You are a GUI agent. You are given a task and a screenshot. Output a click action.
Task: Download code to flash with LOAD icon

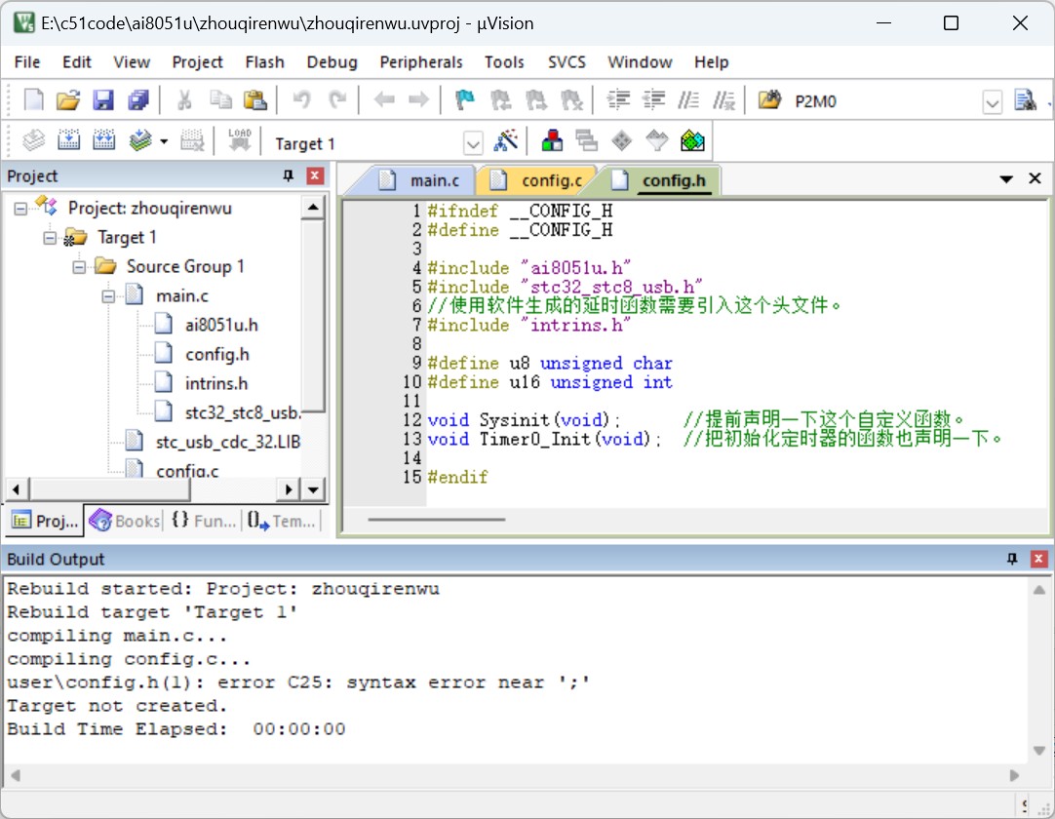click(240, 140)
